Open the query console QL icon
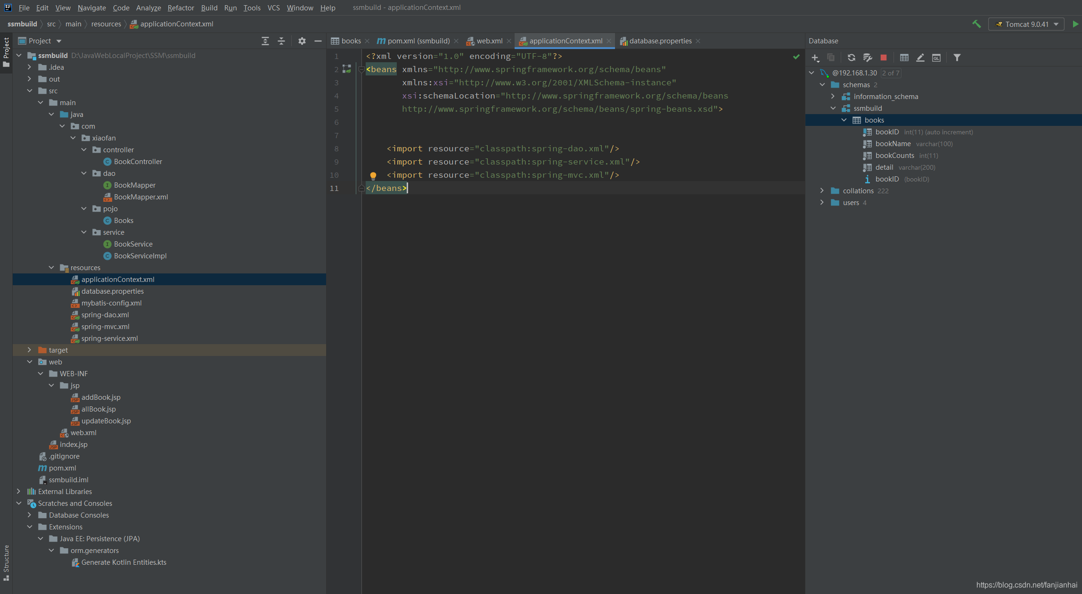Image resolution: width=1082 pixels, height=594 pixels. coord(936,58)
